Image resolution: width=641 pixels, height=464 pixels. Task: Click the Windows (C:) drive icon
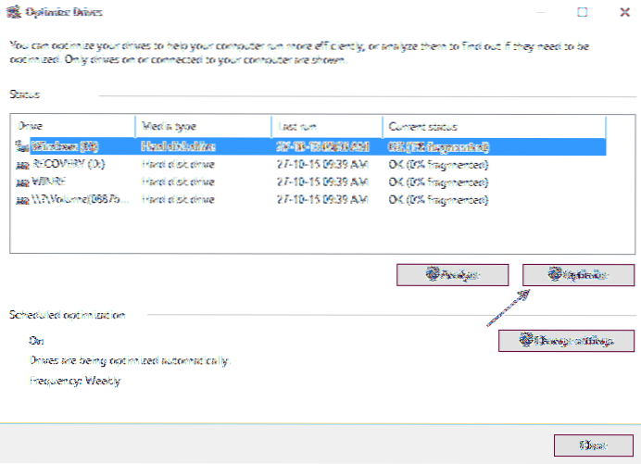pos(21,146)
